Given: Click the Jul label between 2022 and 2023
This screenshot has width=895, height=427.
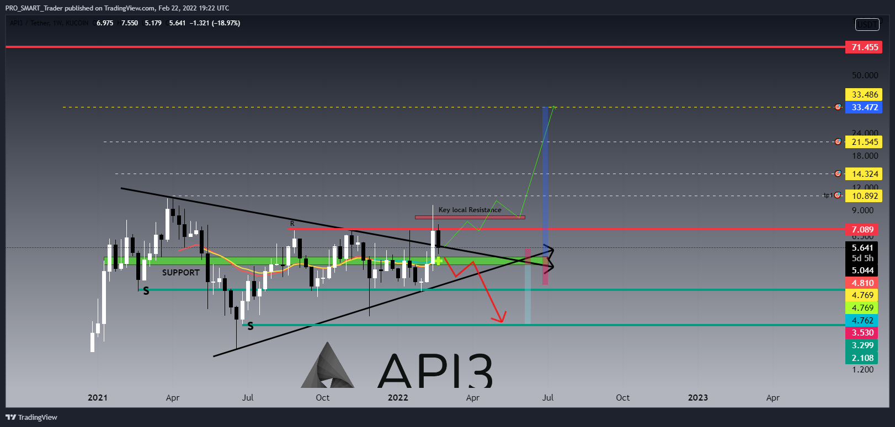Looking at the screenshot, I should 548,398.
